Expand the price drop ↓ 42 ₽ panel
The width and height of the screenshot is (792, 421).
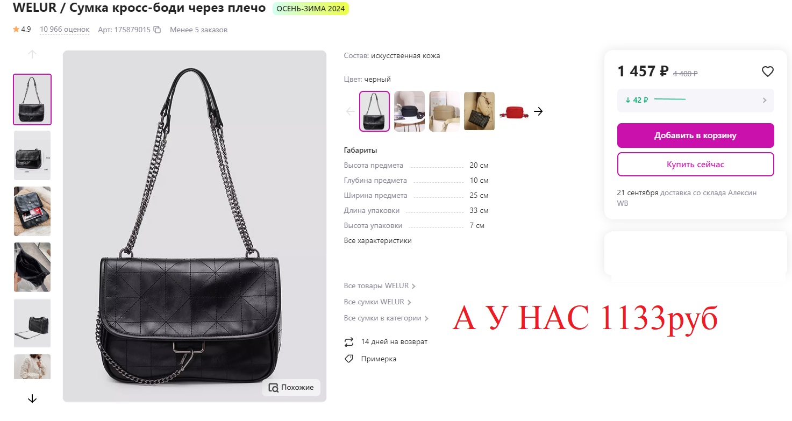tap(696, 100)
